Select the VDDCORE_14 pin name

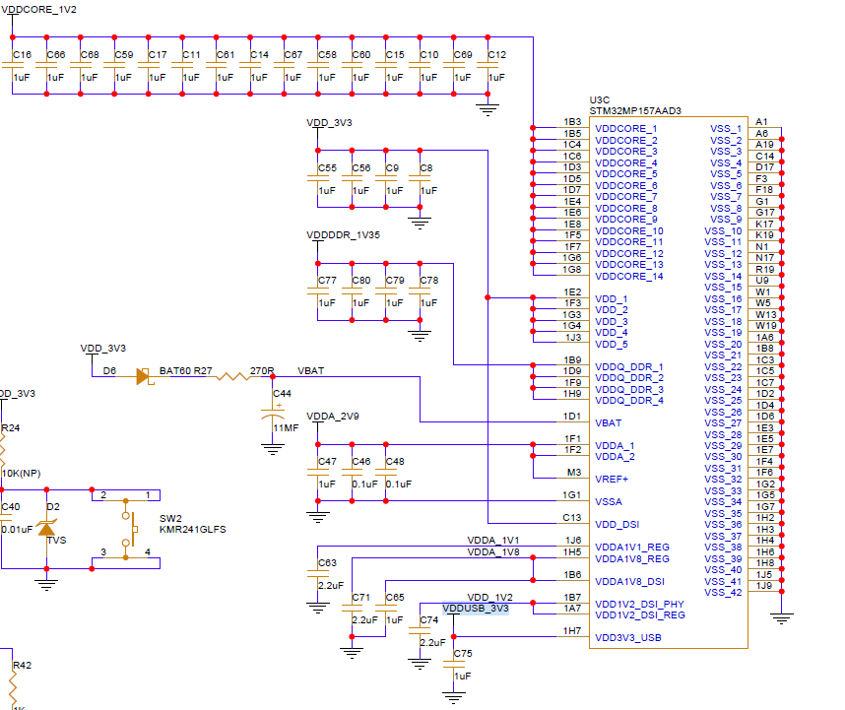(x=629, y=276)
